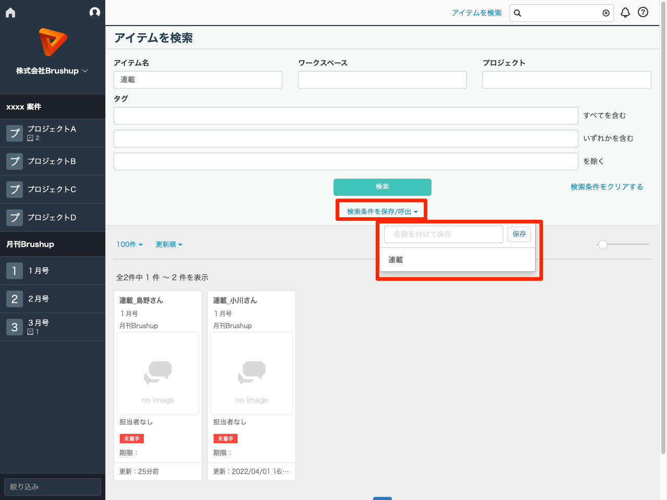This screenshot has height=500, width=667.
Task: Click the 絞り込み filter field
Action: (x=53, y=487)
